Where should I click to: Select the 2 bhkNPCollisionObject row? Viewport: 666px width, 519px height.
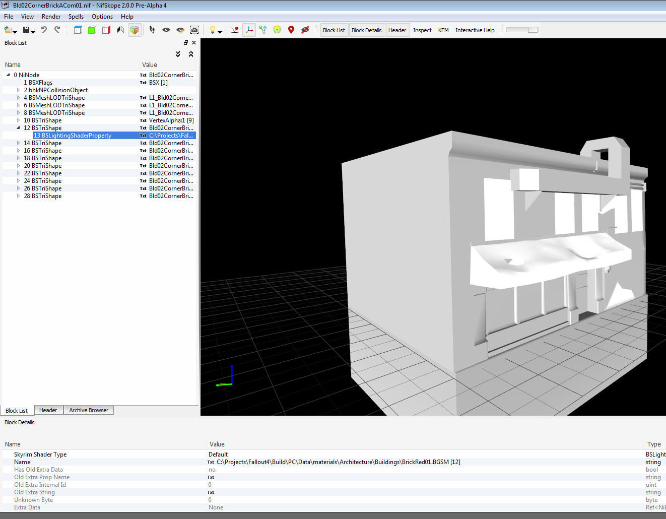click(58, 90)
